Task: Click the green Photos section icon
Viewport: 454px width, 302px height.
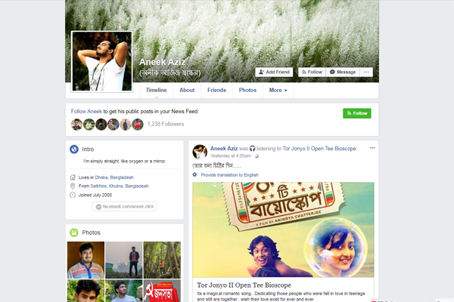Action: pos(74,233)
